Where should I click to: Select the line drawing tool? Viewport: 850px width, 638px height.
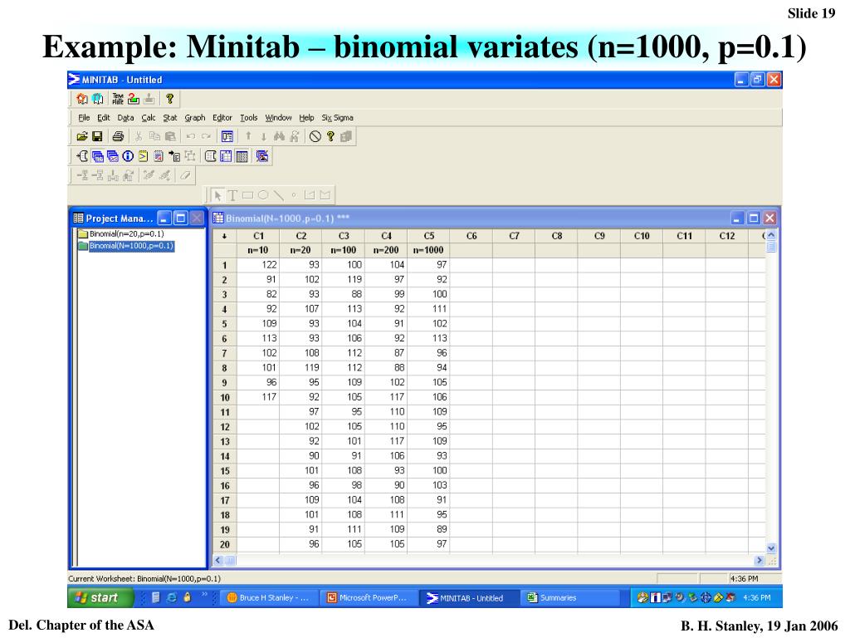[279, 195]
